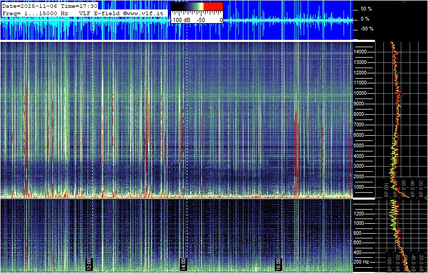Click the 1200 tick on lower frequency axis
Viewport: 428px width, 273px height.
pos(362,214)
